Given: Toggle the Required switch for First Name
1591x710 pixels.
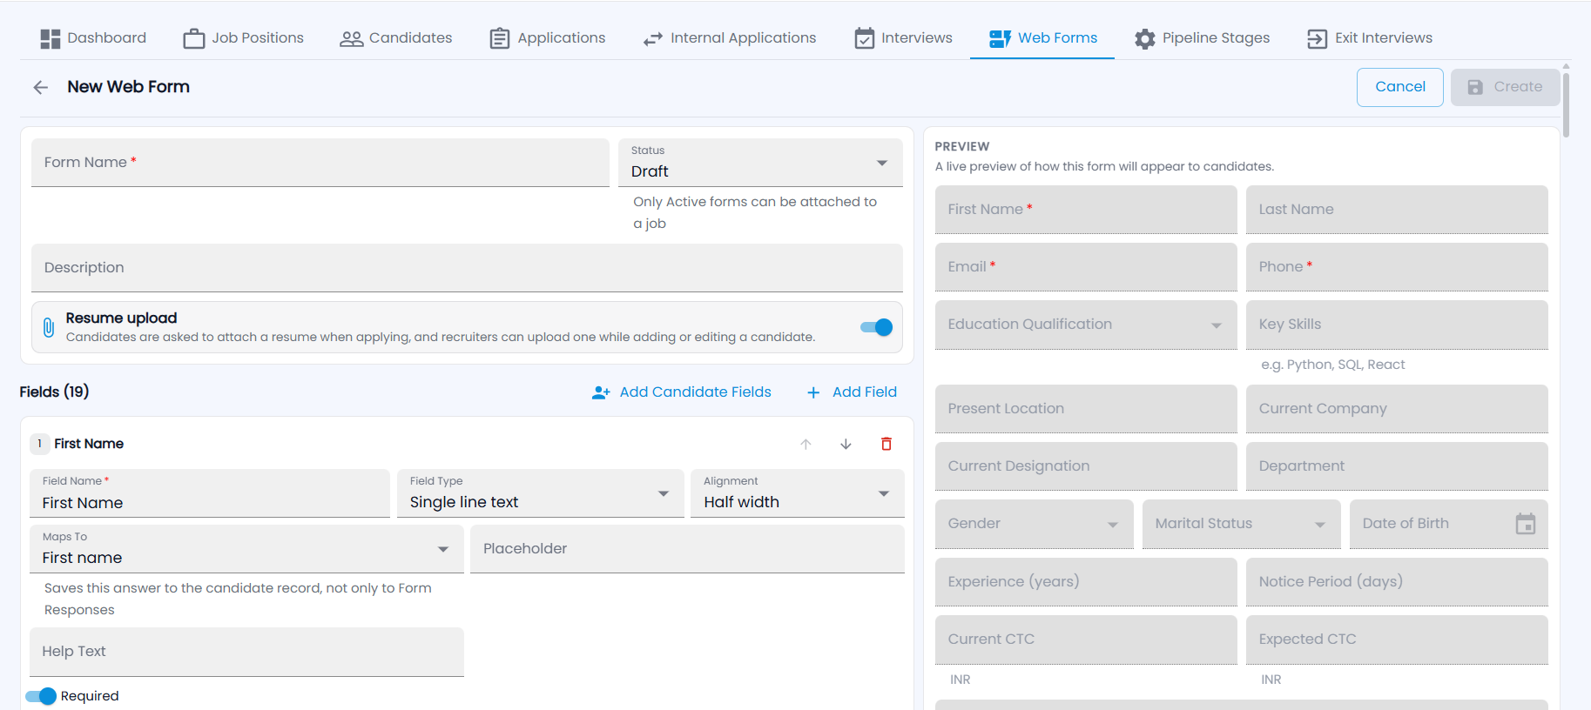Looking at the screenshot, I should [x=41, y=696].
